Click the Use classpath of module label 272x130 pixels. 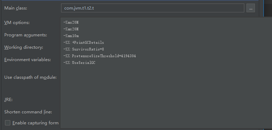30,77
